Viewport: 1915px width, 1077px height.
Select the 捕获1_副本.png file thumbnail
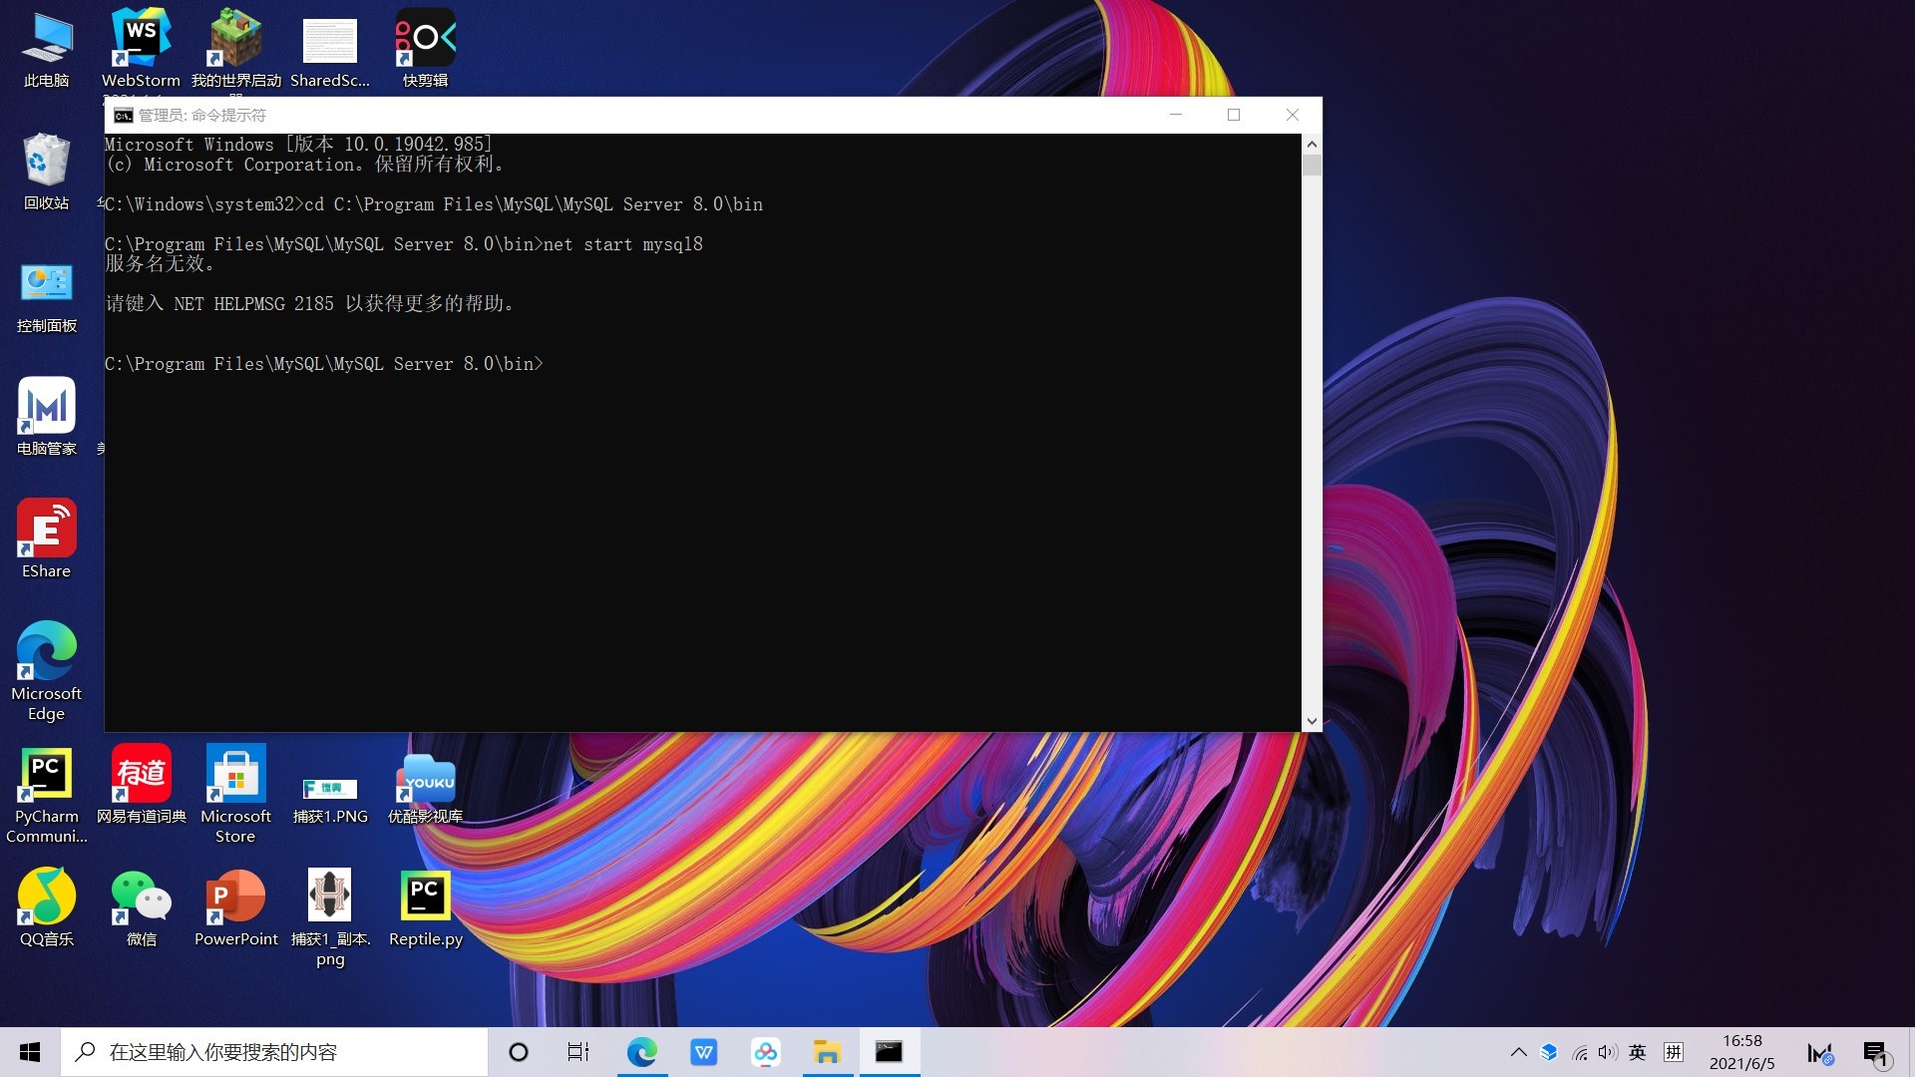[330, 917]
